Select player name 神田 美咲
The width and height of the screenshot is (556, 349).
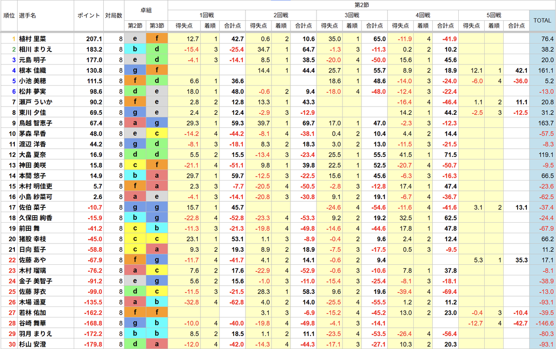(32, 165)
